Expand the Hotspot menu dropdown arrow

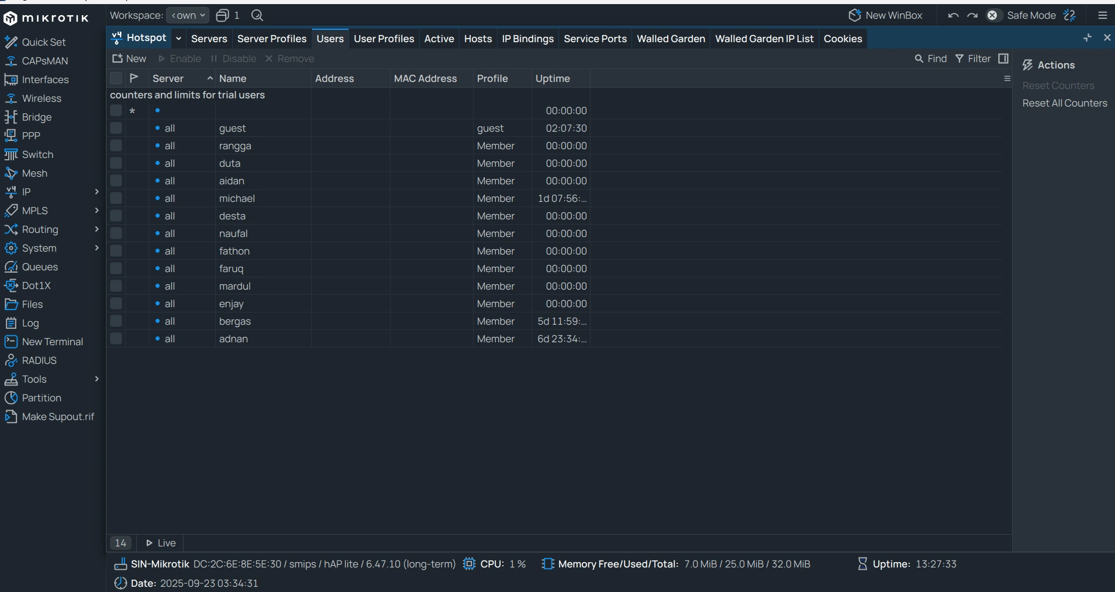coord(178,39)
